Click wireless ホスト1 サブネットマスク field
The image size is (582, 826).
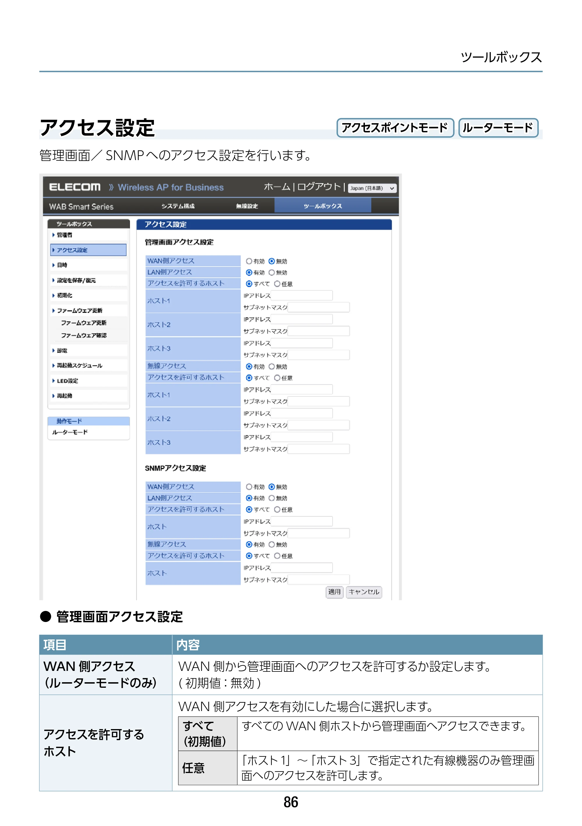click(x=319, y=401)
